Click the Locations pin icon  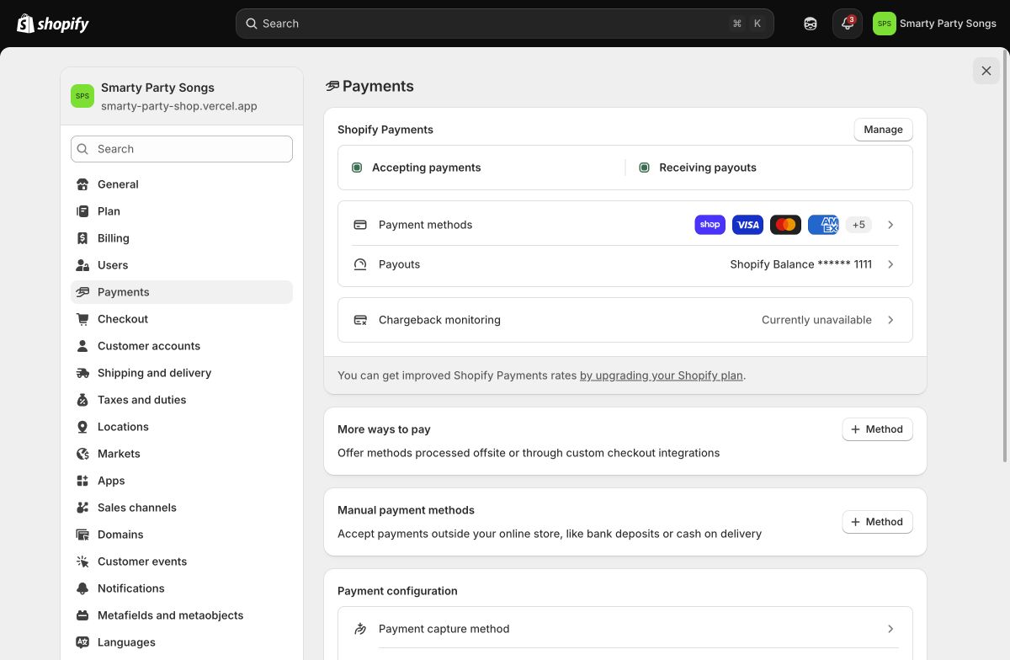(x=82, y=427)
